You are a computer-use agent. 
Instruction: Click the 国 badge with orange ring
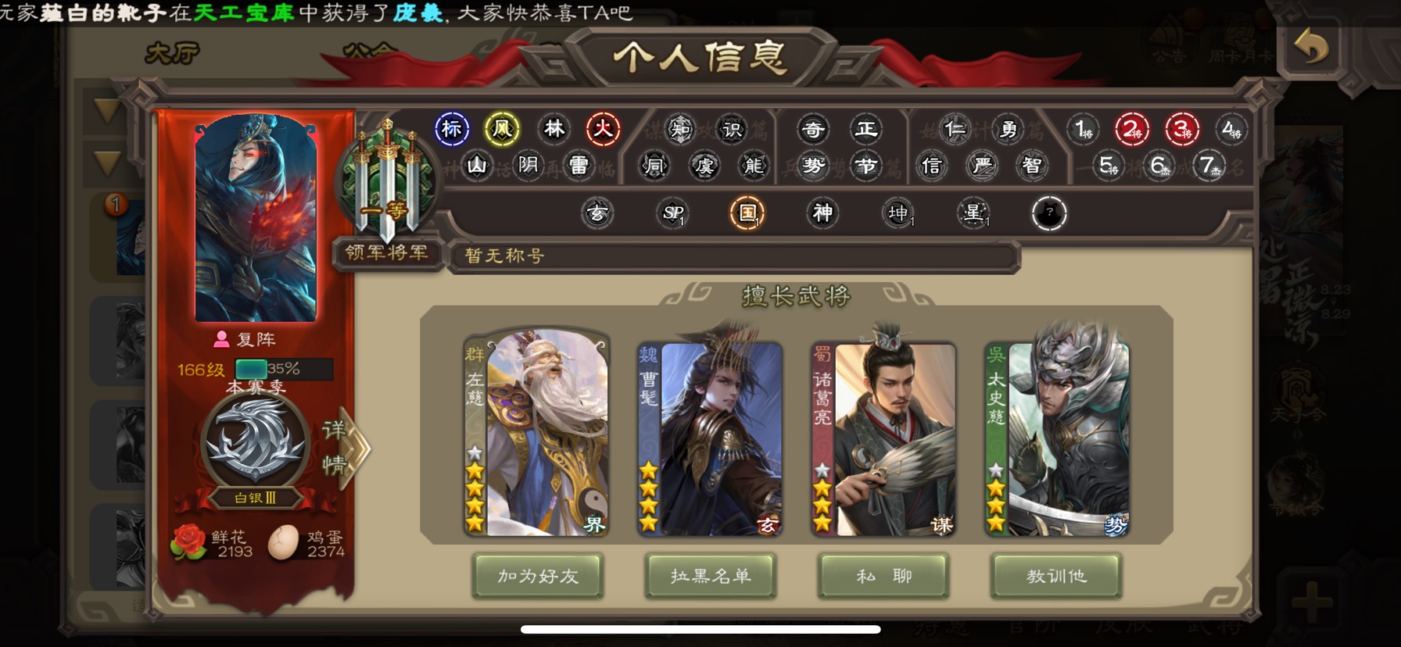[x=747, y=213]
